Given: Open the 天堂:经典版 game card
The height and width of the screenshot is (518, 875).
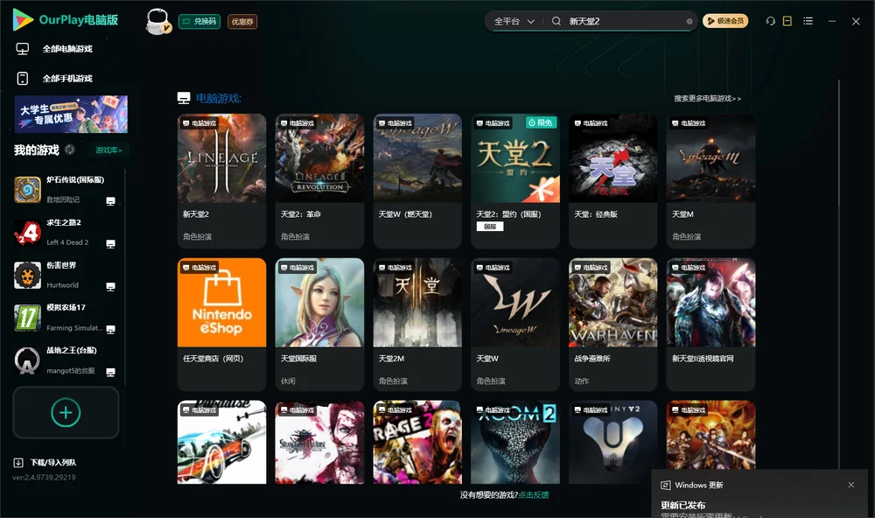Looking at the screenshot, I should 613,181.
